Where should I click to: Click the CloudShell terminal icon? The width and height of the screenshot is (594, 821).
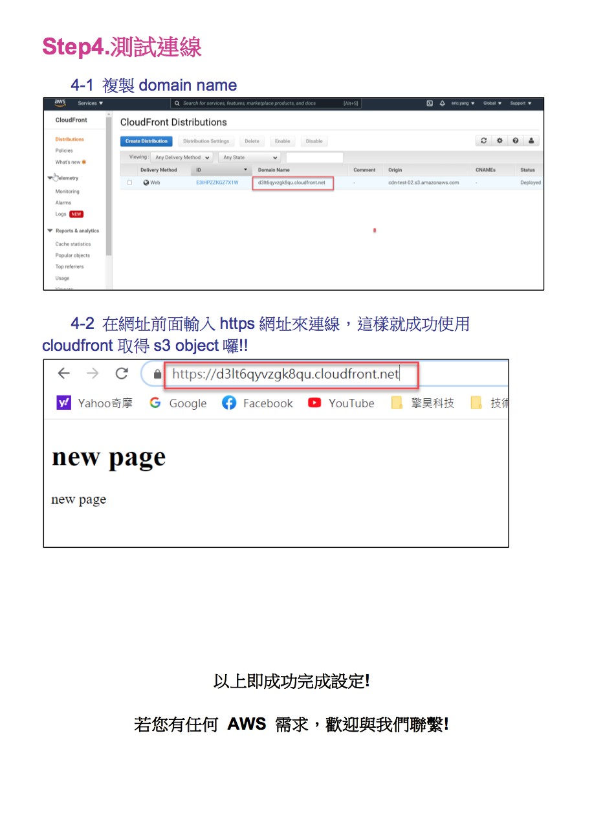click(x=430, y=104)
